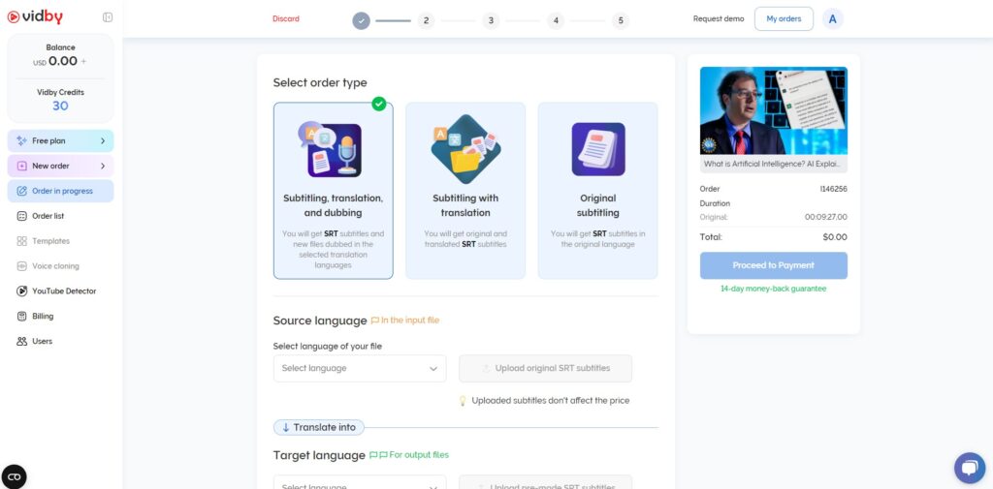The image size is (993, 489).
Task: Click the orange flag source language icon
Action: click(x=375, y=321)
